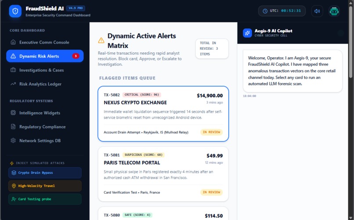
Task: Open Executive Comm Console
Action: pyautogui.click(x=45, y=42)
